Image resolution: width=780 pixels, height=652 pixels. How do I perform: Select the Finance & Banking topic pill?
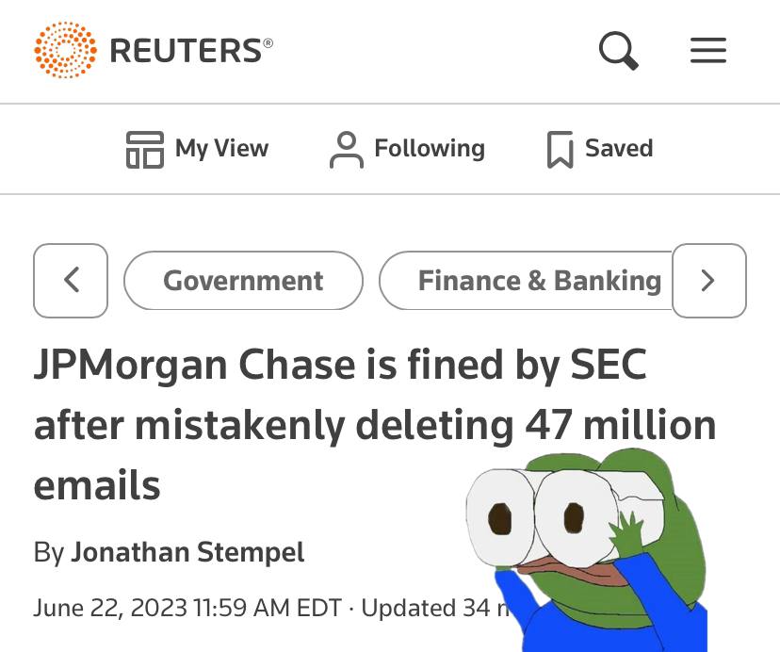pos(526,280)
